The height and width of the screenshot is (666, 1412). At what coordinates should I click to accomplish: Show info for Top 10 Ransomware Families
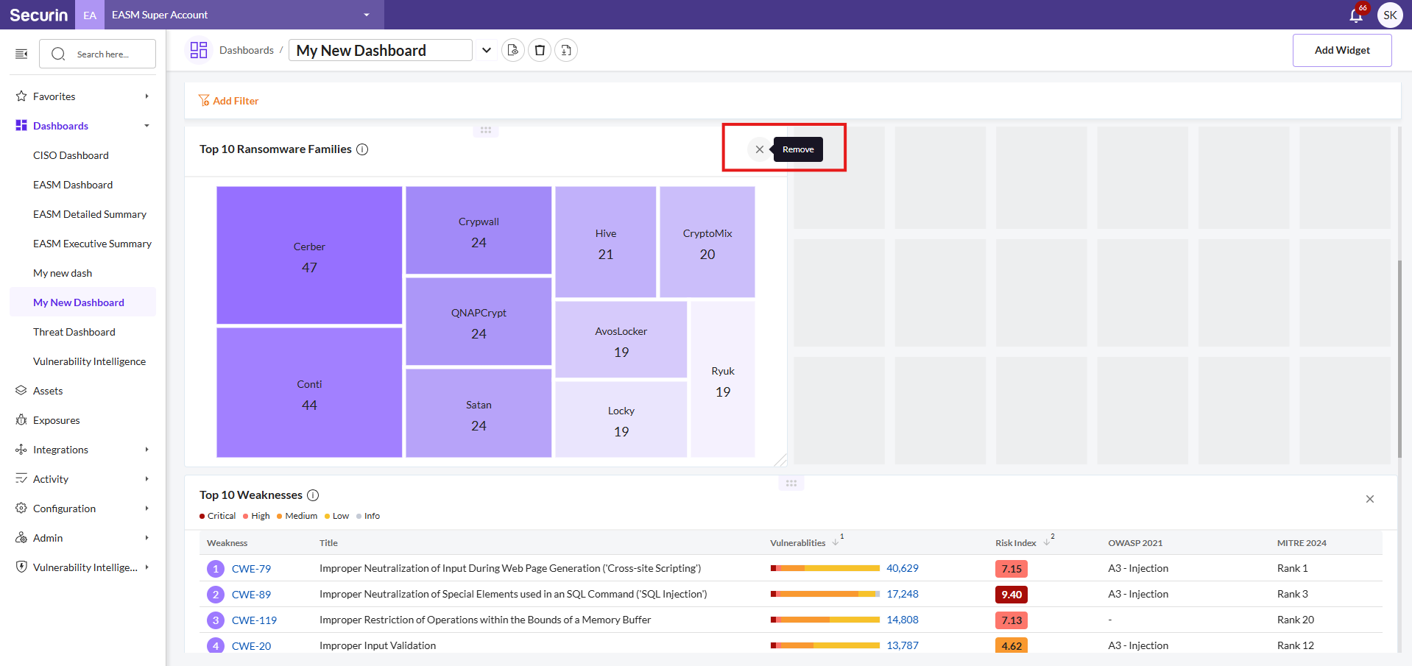pos(362,149)
